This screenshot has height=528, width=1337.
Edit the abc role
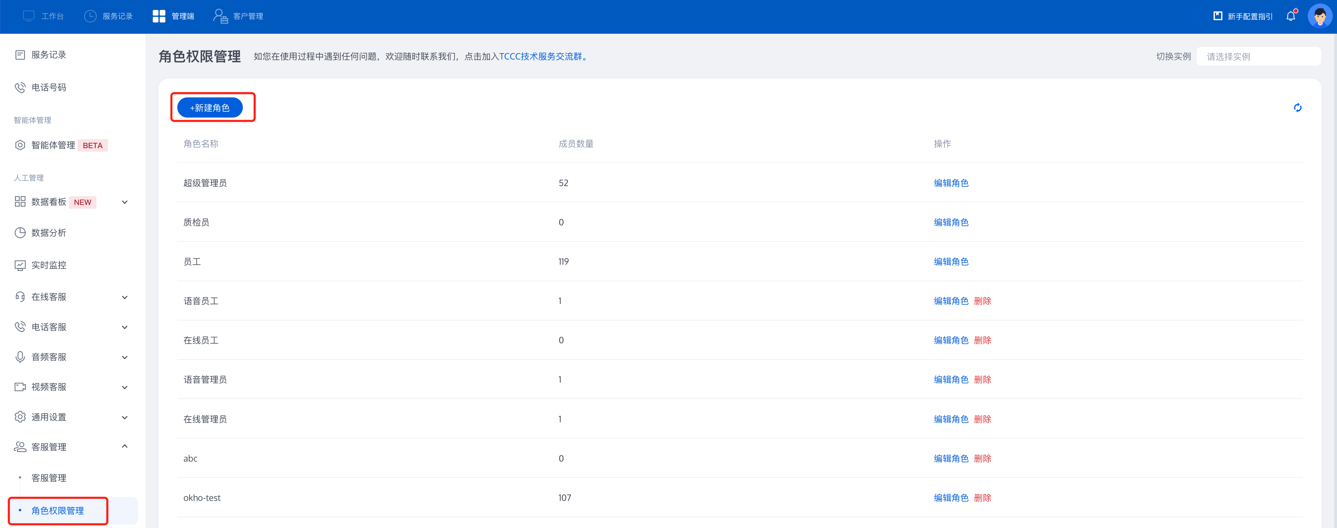point(951,458)
